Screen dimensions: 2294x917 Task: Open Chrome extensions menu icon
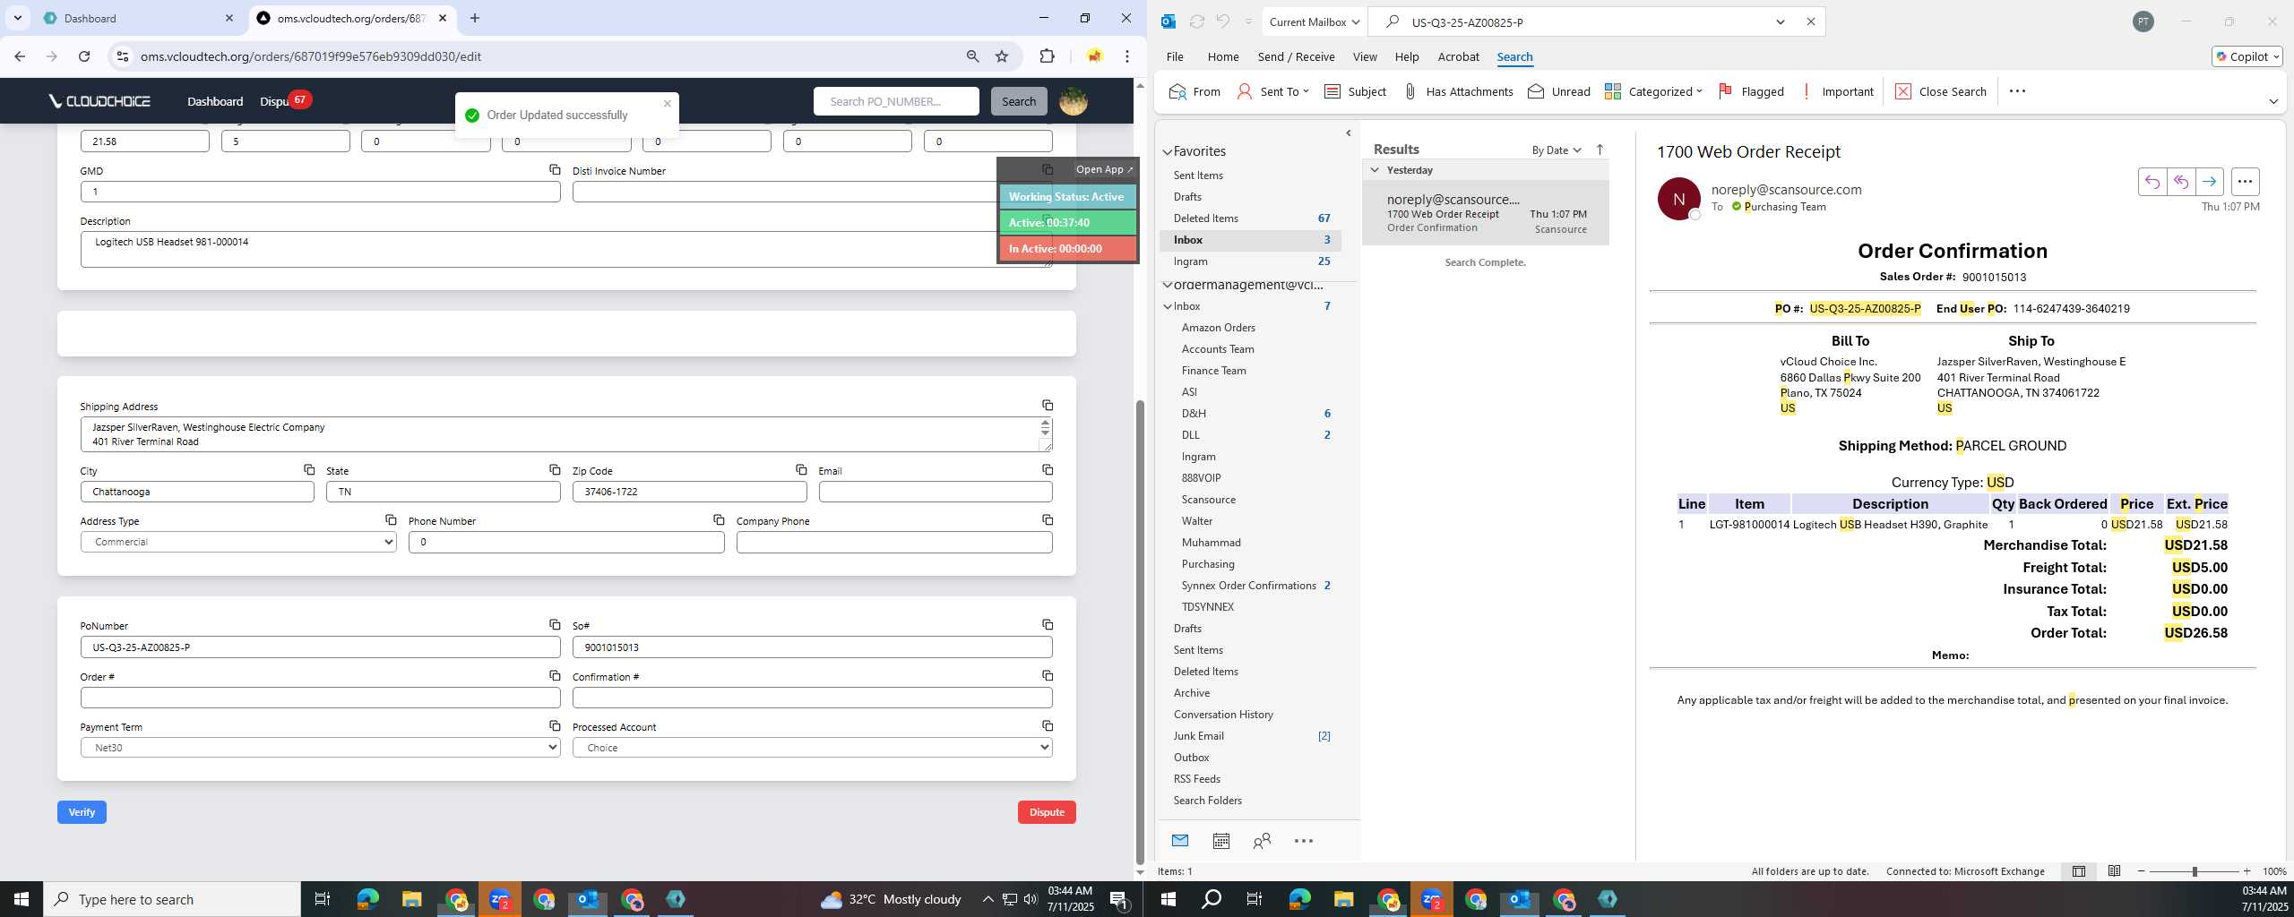coord(1047,56)
